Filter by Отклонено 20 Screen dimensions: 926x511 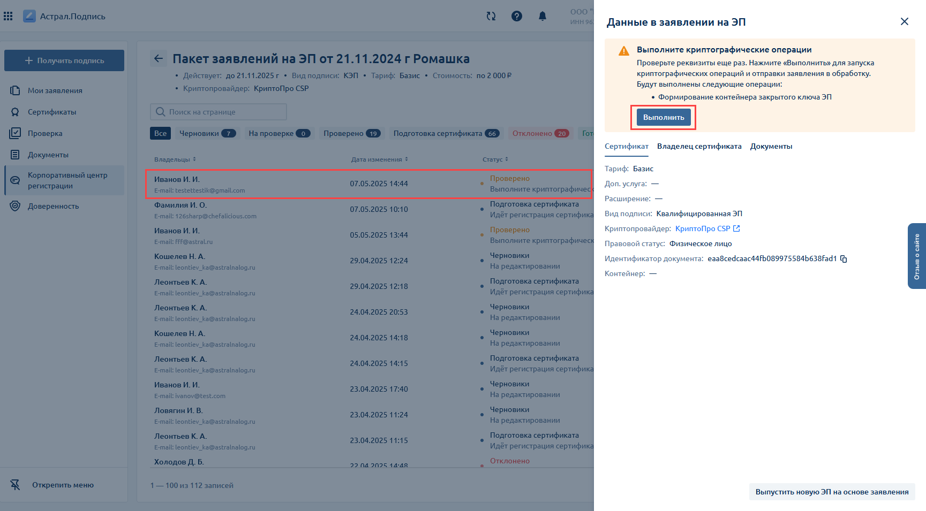540,133
